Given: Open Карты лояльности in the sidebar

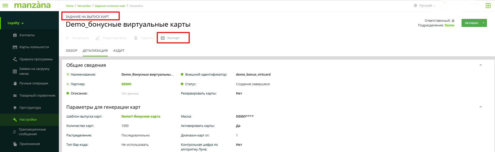Looking at the screenshot, I should pos(34,47).
